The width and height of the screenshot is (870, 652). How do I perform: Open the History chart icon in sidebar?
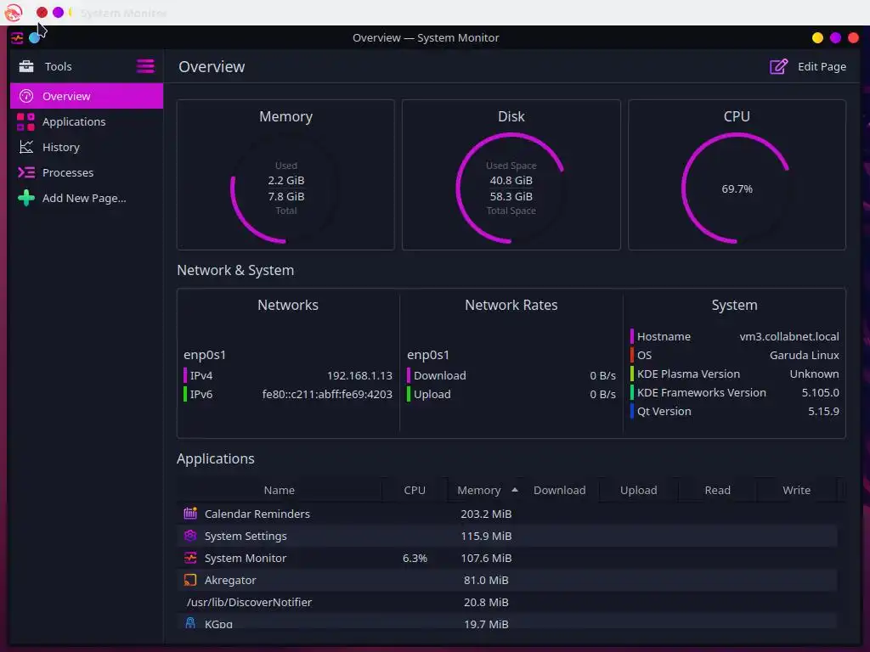click(x=26, y=147)
